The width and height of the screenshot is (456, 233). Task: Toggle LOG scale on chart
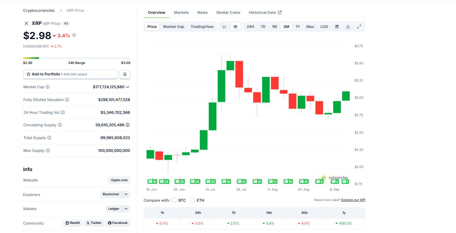pos(324,27)
